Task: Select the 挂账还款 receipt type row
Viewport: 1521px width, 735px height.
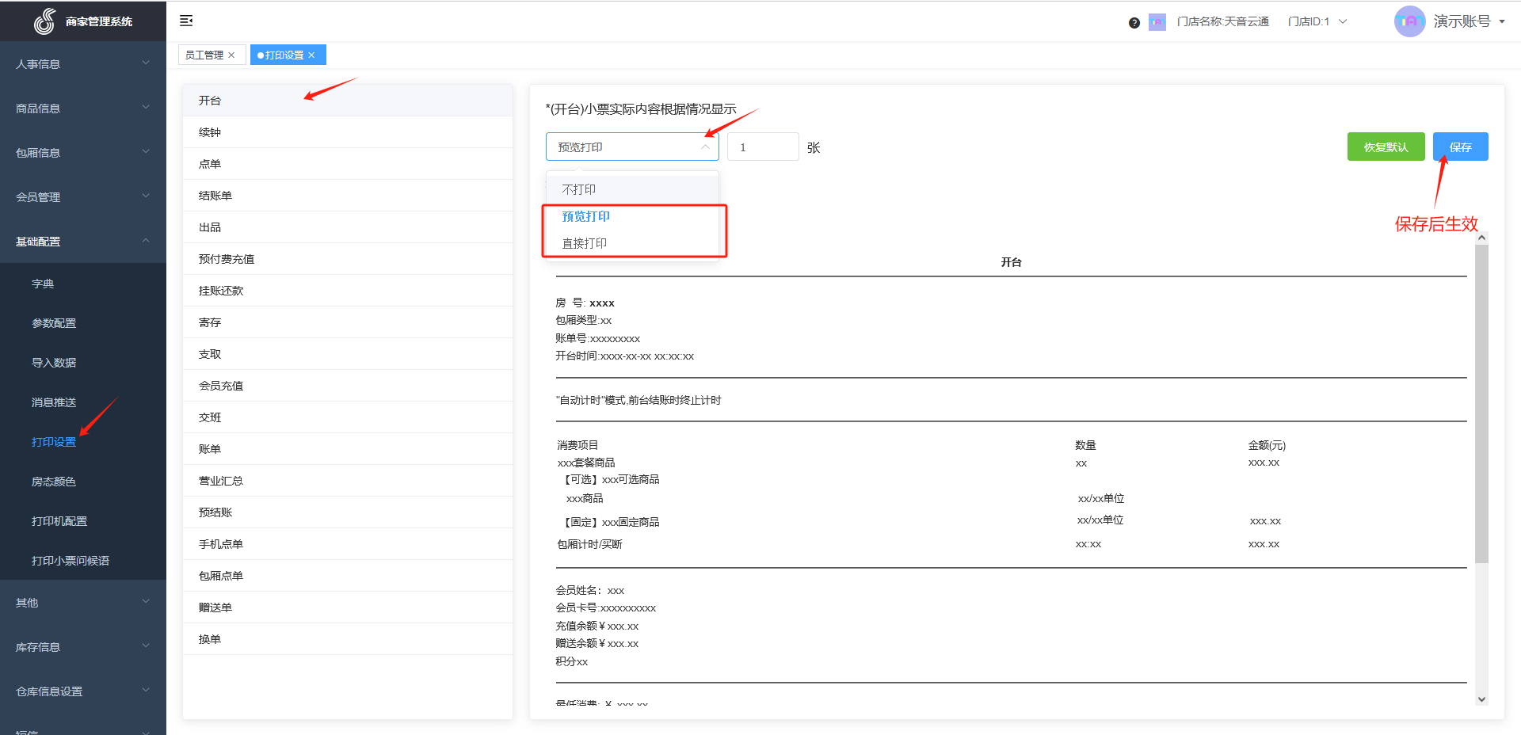Action: coord(348,291)
